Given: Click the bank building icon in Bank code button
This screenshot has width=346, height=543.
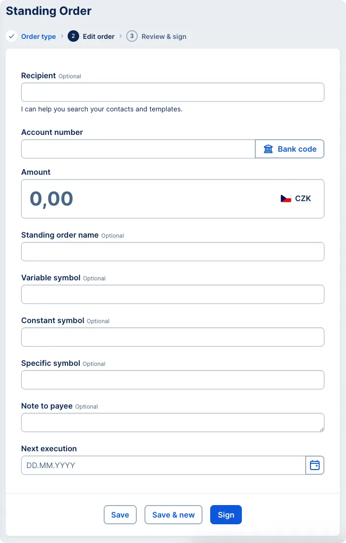Looking at the screenshot, I should [x=268, y=149].
